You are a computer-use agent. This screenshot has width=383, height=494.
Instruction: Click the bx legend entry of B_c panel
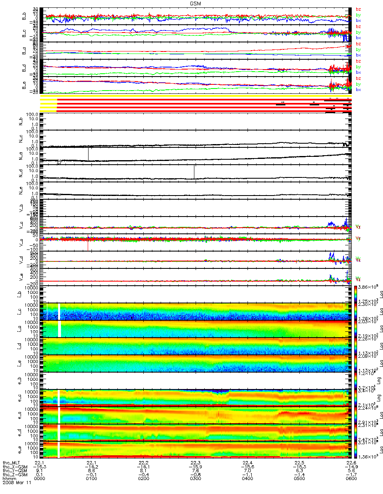pos(358,38)
